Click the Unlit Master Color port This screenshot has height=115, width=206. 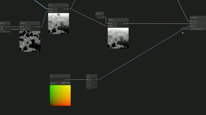pyautogui.click(x=191, y=24)
